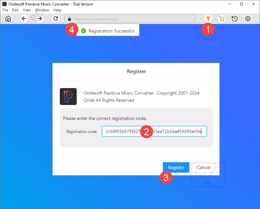
Task: Click the Ondesoft app logo in dialog
Action: pos(68,97)
